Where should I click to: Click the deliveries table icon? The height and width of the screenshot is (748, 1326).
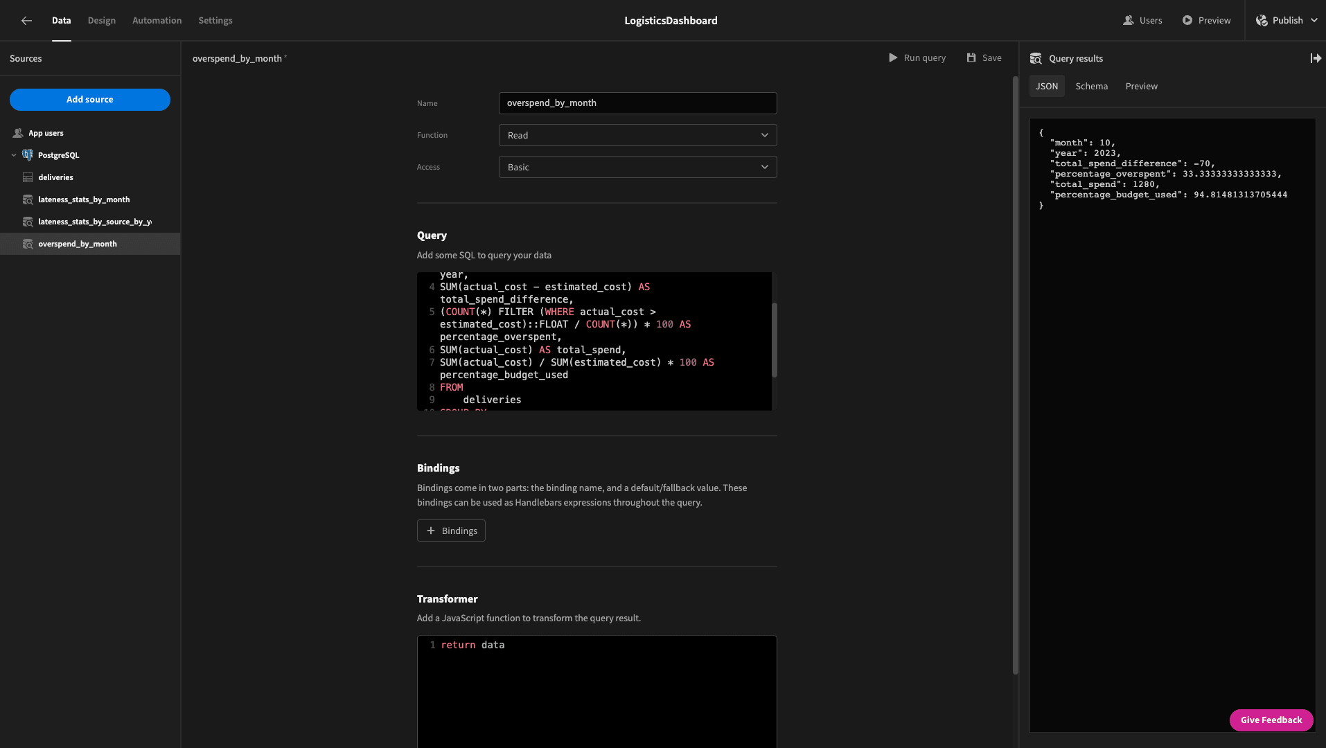[x=28, y=177]
